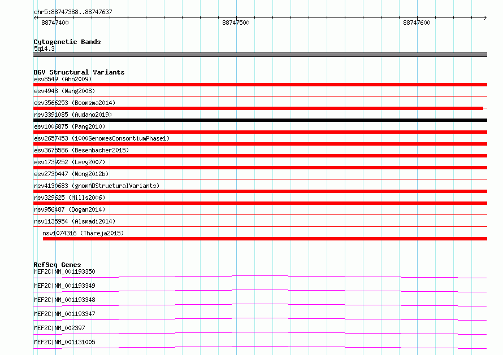The width and height of the screenshot is (503, 355).
Task: Click the Cytogenetic Bands track heading
Action: [67, 42]
